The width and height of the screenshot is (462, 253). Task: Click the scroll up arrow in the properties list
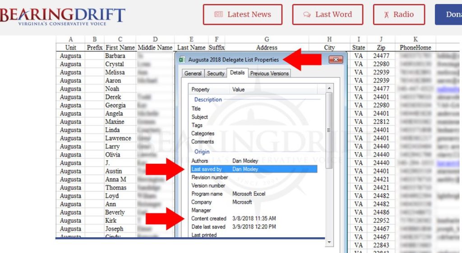(328, 88)
